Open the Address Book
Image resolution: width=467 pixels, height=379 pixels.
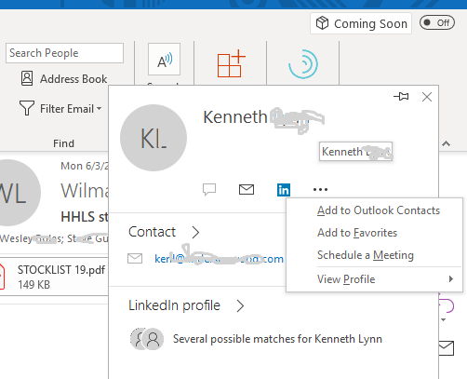click(x=64, y=79)
